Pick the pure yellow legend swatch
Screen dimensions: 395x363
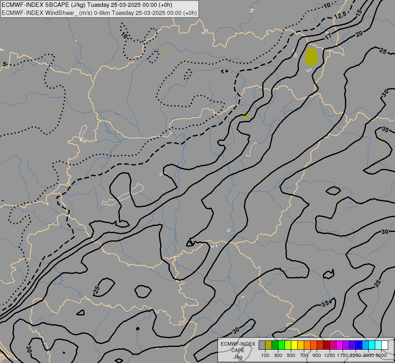294,345
